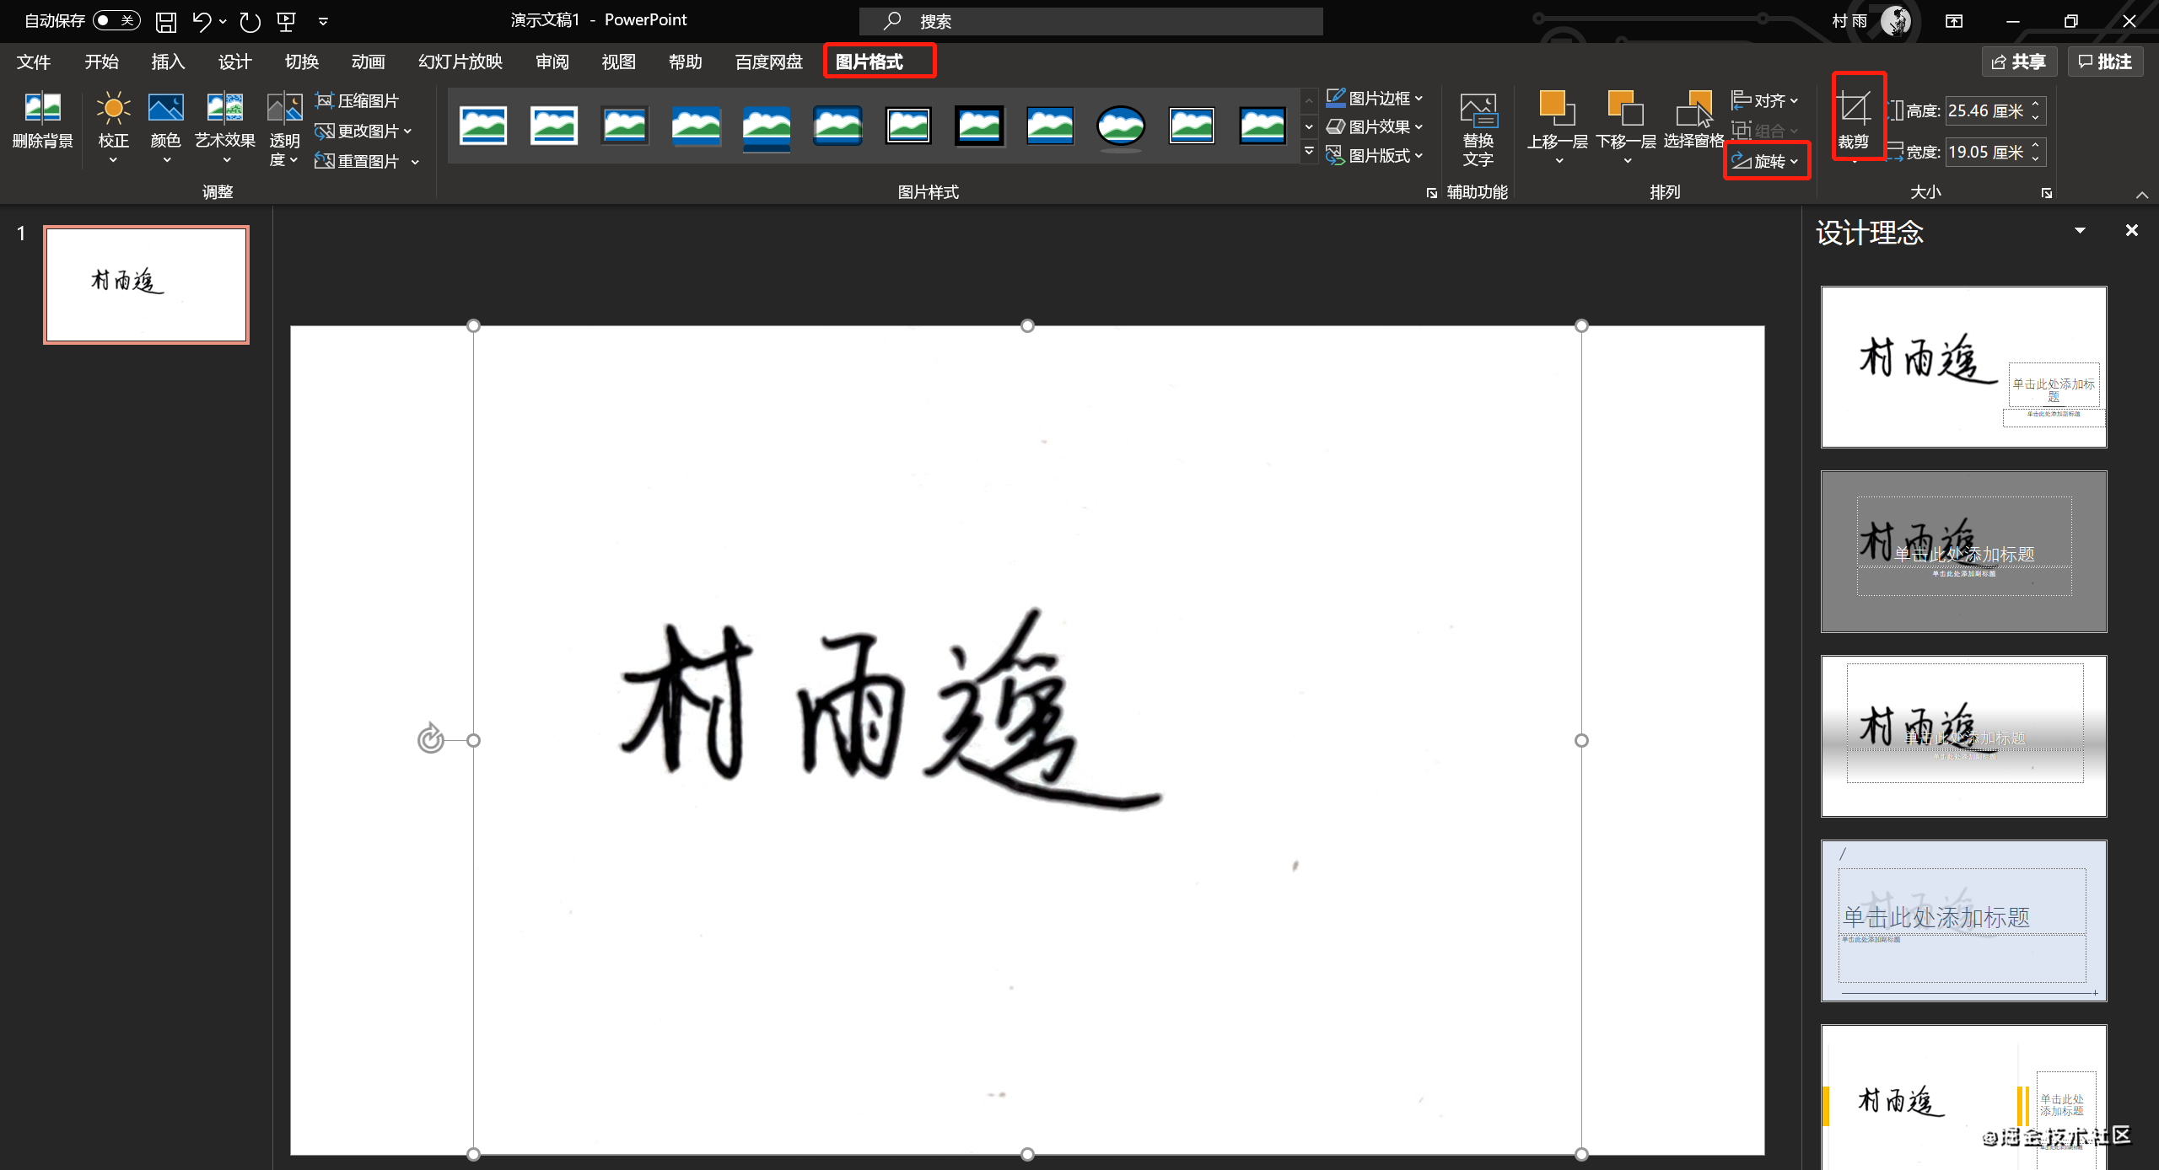
Task: Open the 校正 (Corrections) tool
Action: [112, 126]
